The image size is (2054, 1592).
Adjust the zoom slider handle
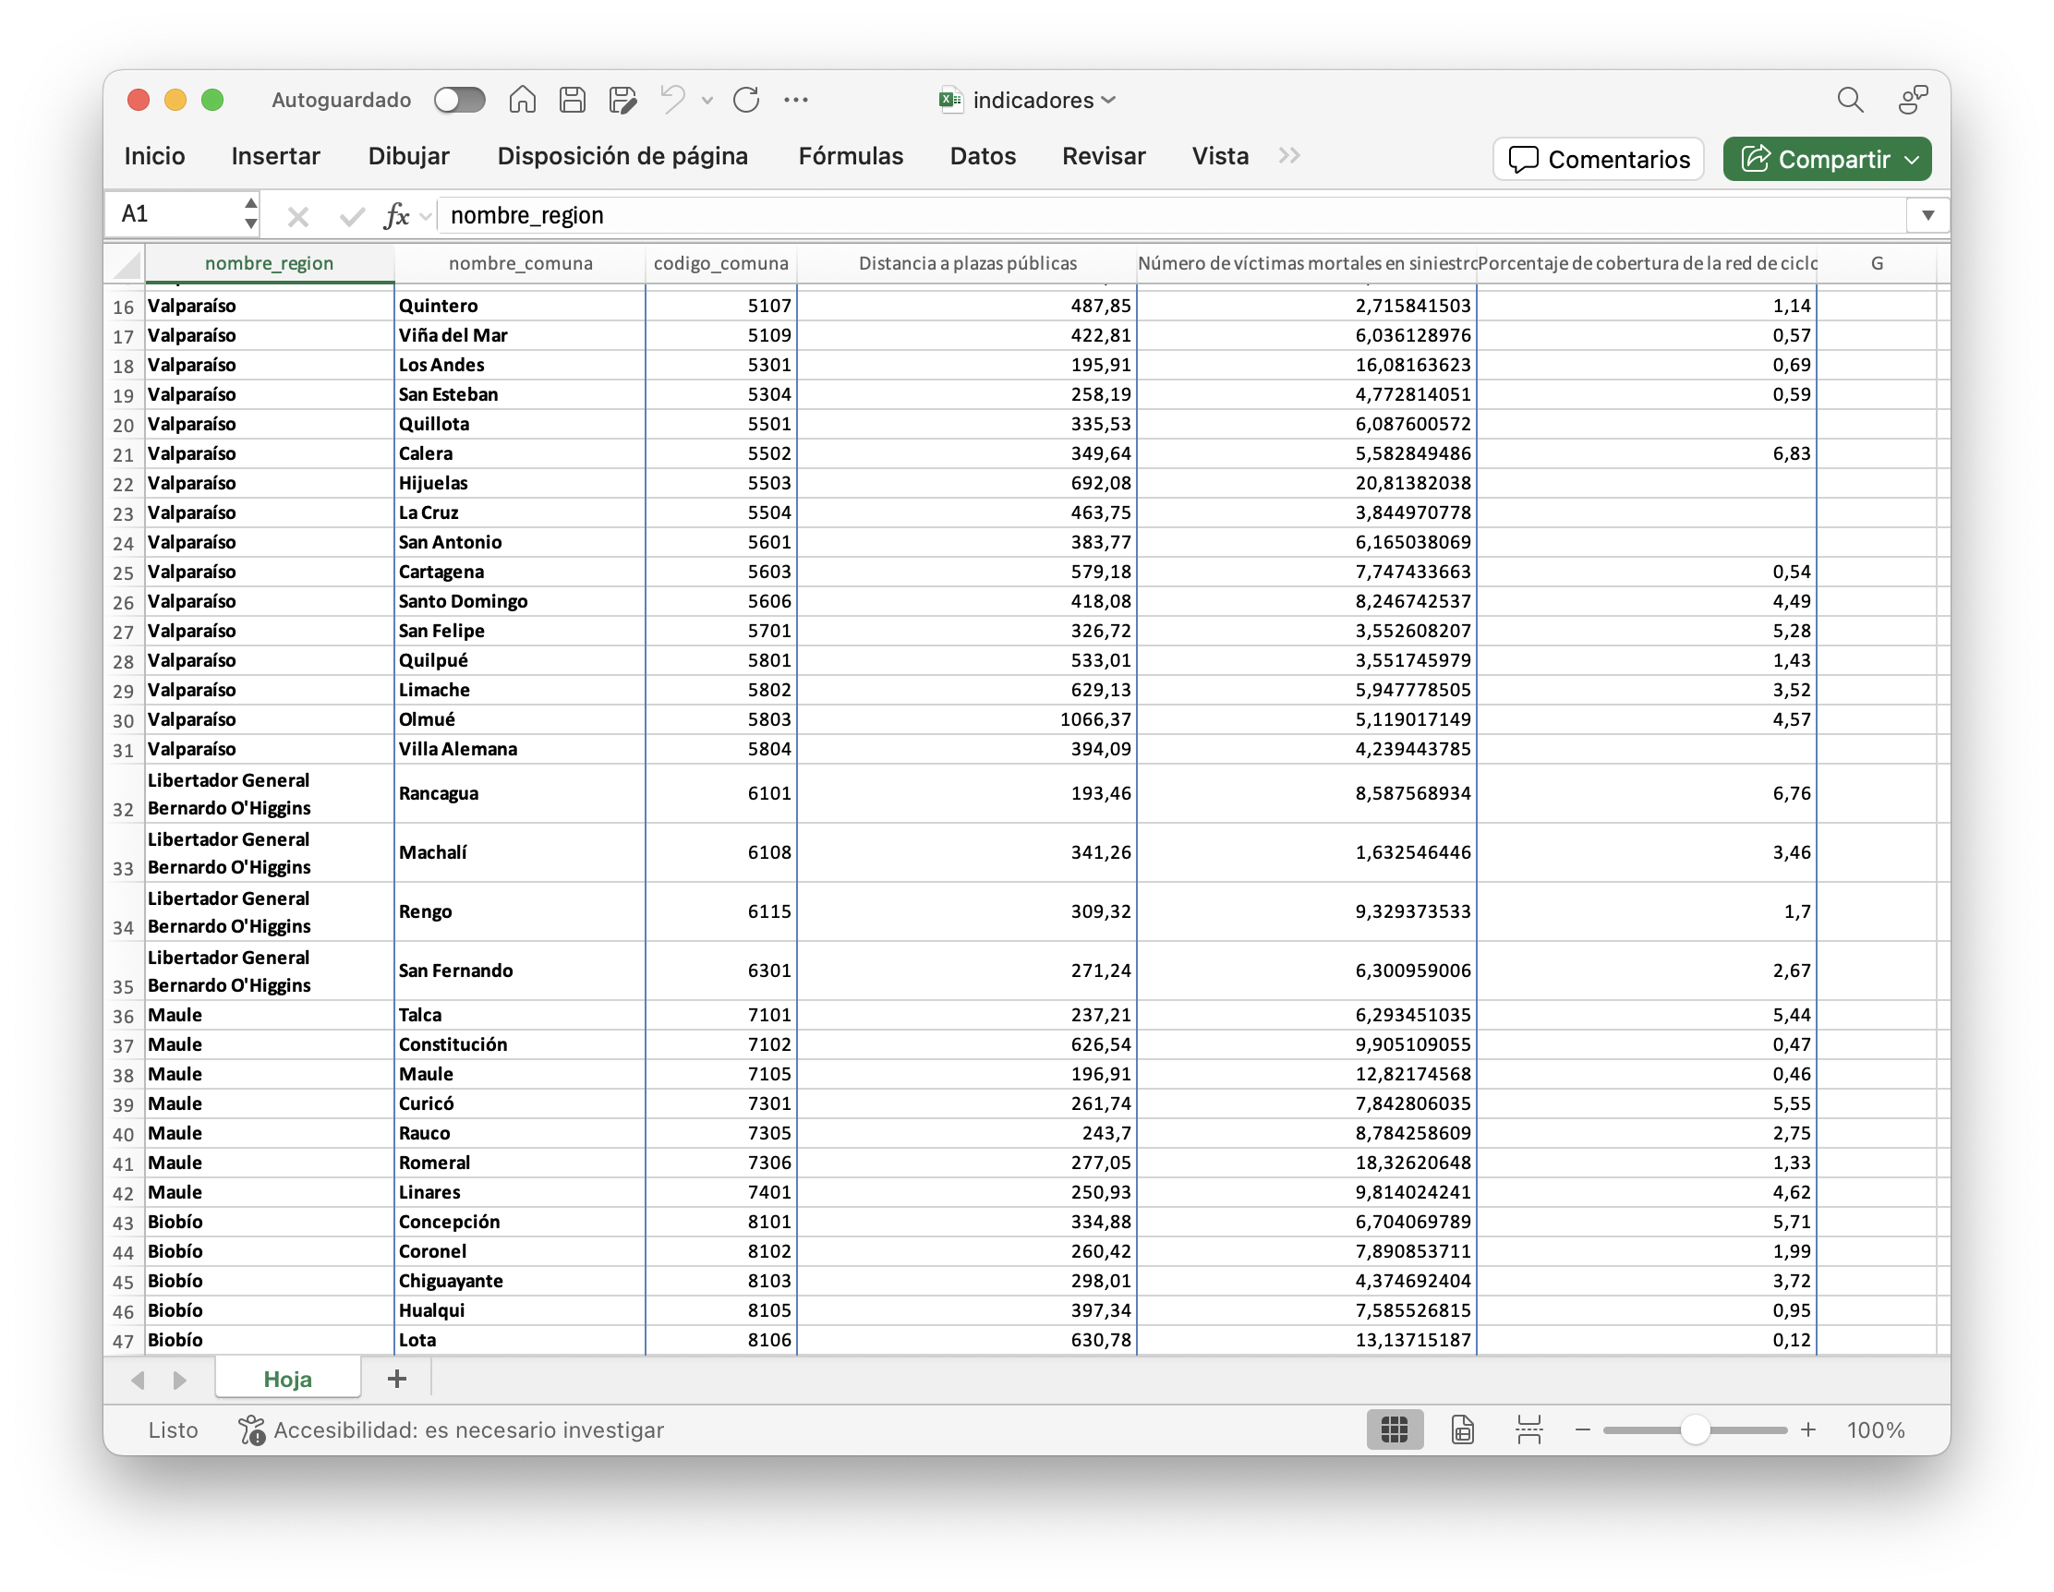[1694, 1429]
